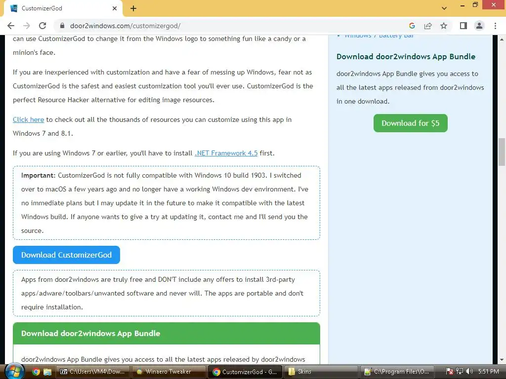506x379 pixels.
Task: Open the 'Click here' resources link
Action: 28,119
